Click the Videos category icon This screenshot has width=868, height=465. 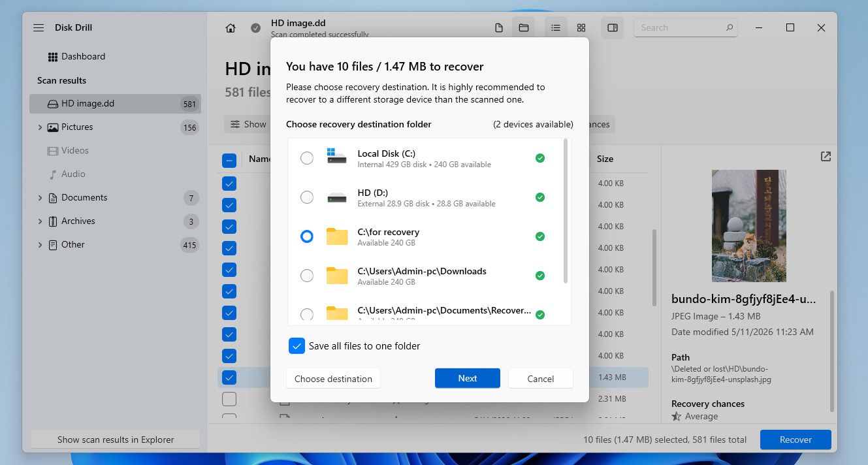53,151
